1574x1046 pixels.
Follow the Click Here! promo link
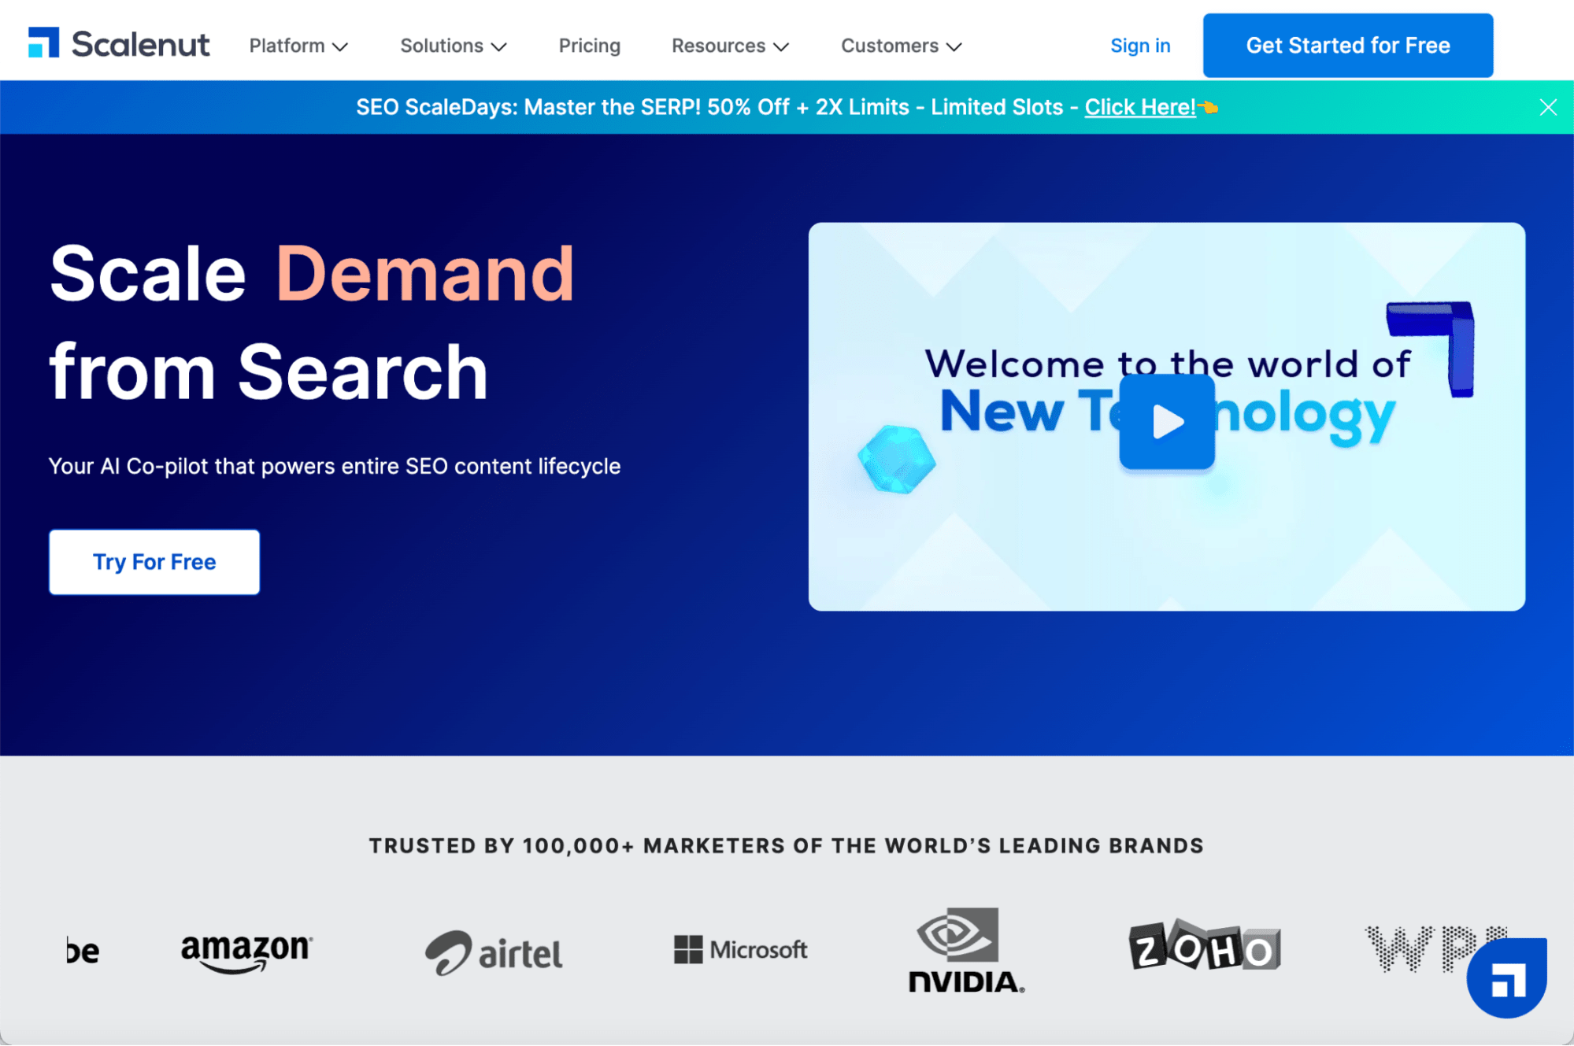pyautogui.click(x=1140, y=107)
